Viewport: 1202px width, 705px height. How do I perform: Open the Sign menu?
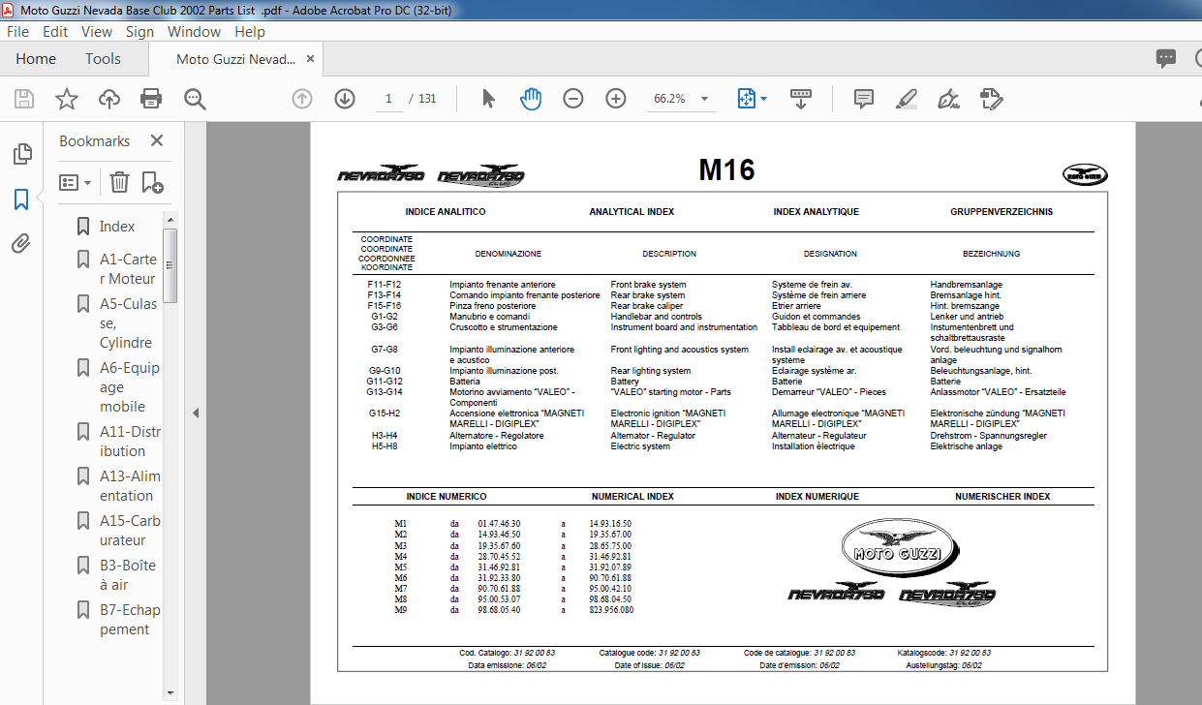[139, 31]
